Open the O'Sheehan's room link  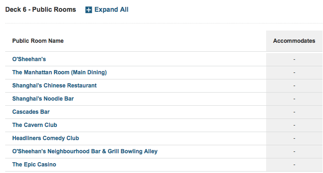(29, 59)
